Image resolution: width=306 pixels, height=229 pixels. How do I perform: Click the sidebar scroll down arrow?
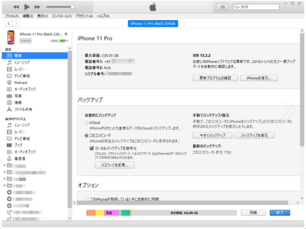[70, 219]
